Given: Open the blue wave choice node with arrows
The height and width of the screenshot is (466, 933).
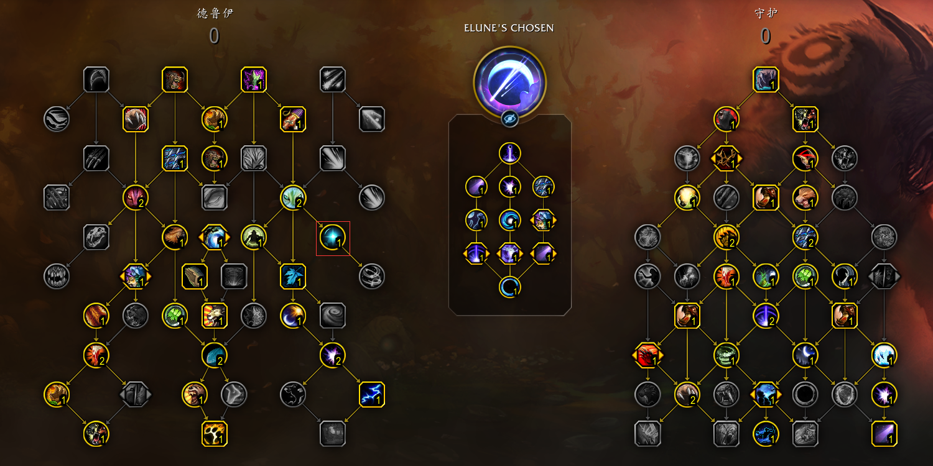Looking at the screenshot, I should [214, 237].
